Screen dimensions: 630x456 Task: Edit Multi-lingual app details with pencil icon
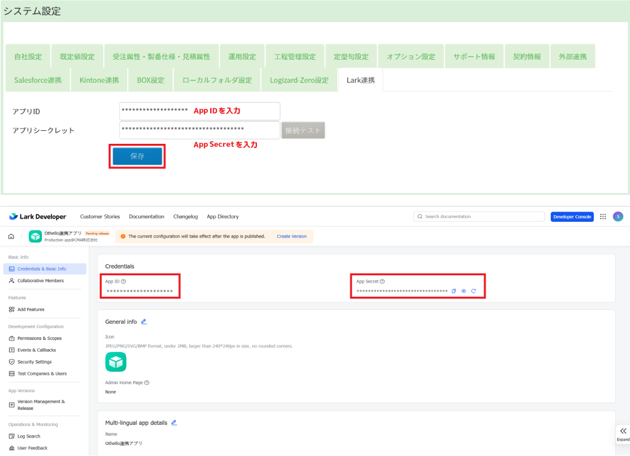tap(174, 422)
